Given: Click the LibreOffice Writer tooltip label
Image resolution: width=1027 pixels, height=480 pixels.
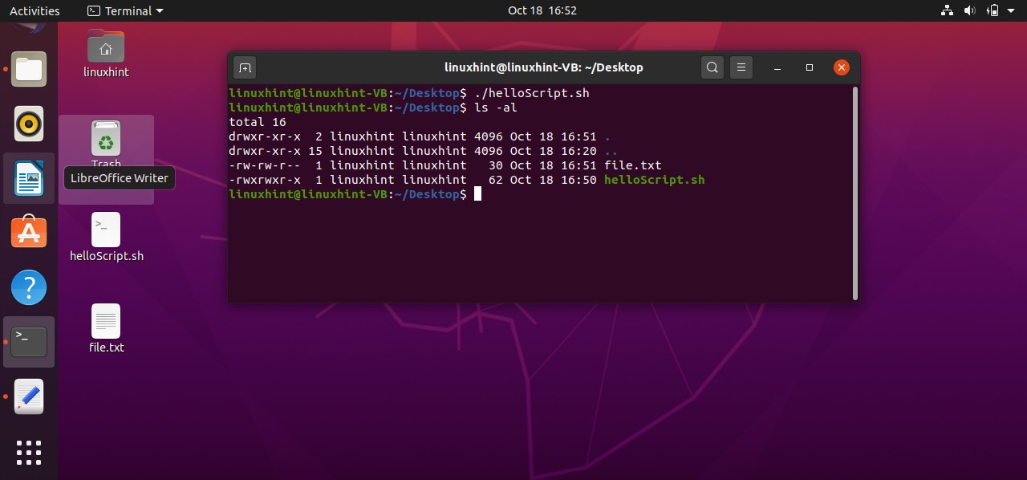Looking at the screenshot, I should pyautogui.click(x=119, y=178).
